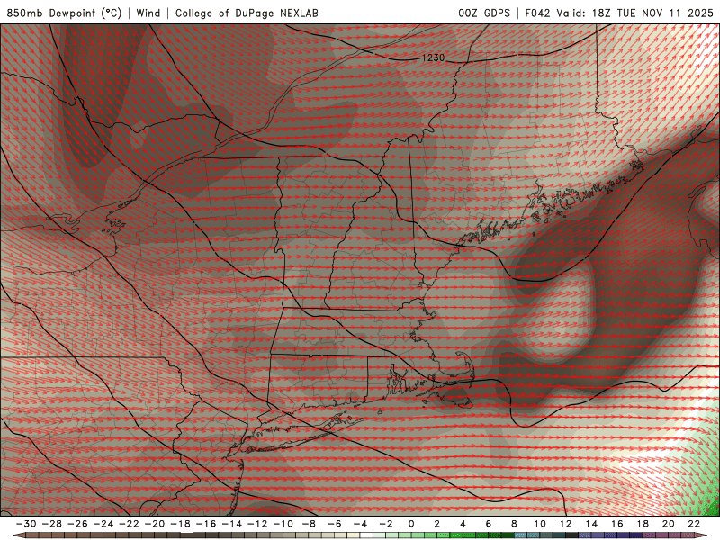Click the '-20' value on the color scale

click(x=155, y=524)
